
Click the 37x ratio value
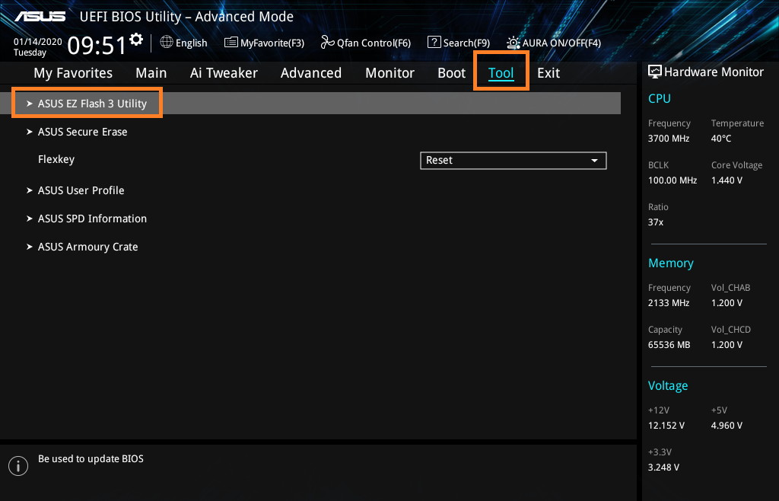pyautogui.click(x=656, y=222)
